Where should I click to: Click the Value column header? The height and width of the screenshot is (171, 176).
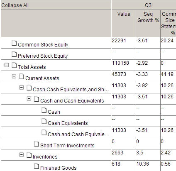(124, 23)
